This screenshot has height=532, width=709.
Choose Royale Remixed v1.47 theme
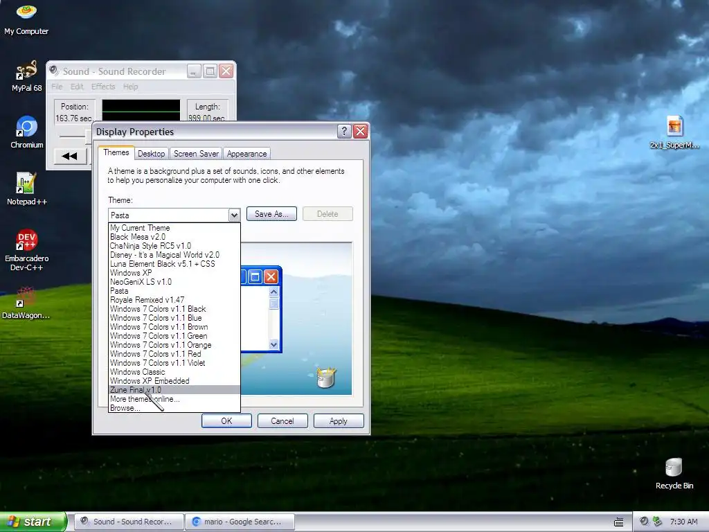coord(174,300)
